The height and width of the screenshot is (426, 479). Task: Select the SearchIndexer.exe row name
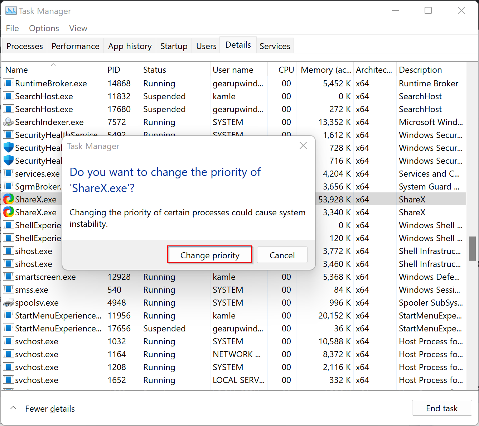tap(49, 122)
